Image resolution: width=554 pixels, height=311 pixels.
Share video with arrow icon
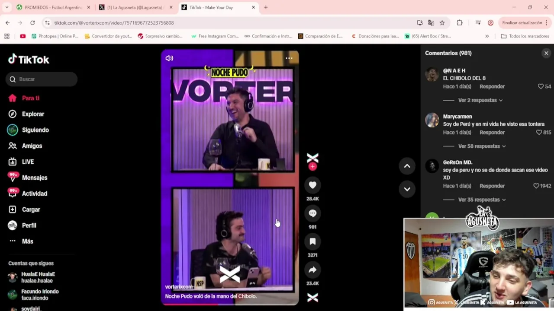point(312,270)
